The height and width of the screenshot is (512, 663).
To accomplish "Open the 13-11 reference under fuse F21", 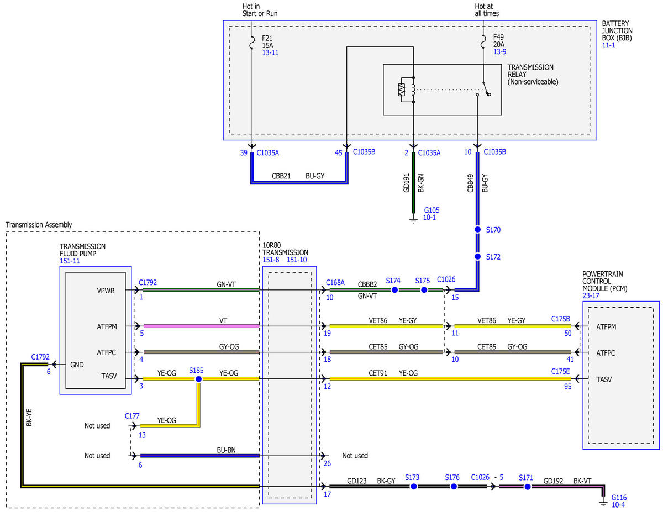I will (x=270, y=52).
